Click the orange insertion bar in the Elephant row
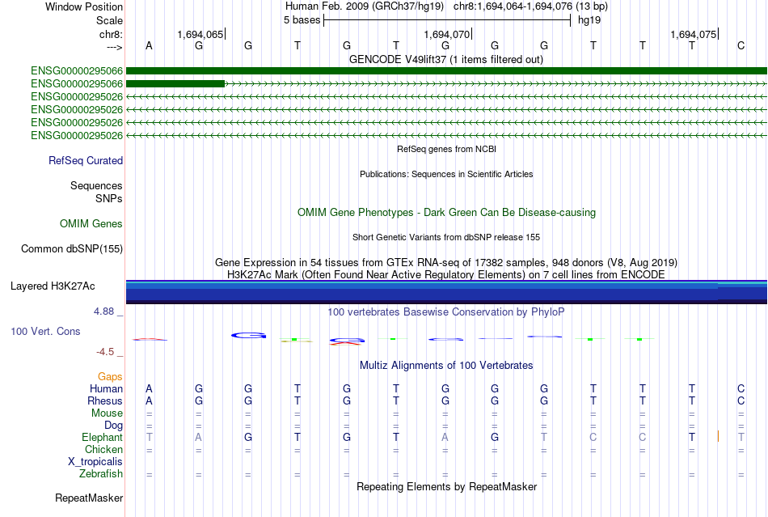The width and height of the screenshot is (768, 517). pos(718,436)
